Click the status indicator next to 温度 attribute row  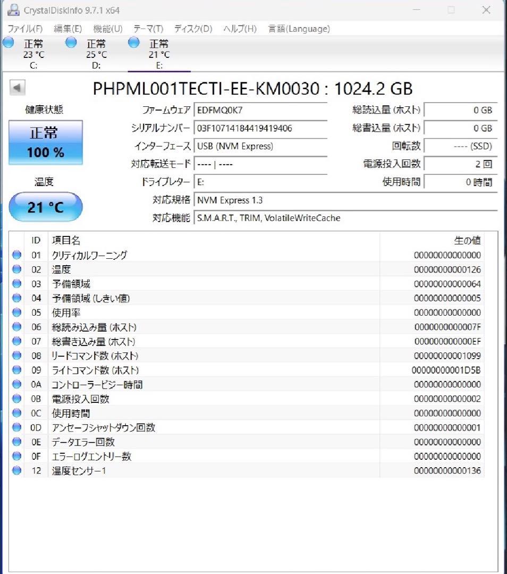(16, 269)
